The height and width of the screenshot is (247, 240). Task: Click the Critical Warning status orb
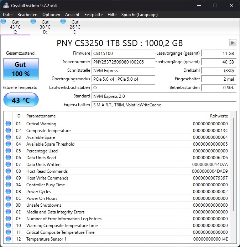(8, 124)
